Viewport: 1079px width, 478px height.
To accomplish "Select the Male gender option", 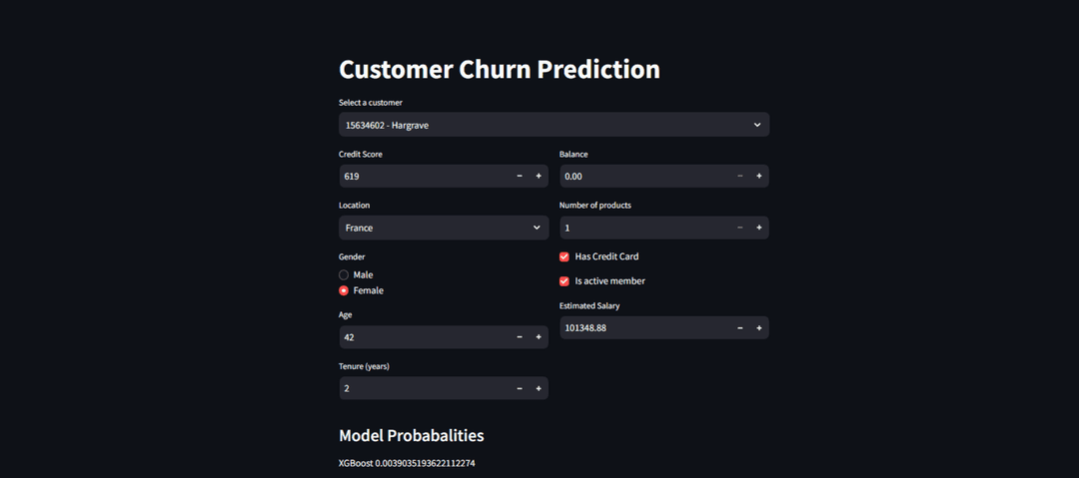I will click(x=344, y=274).
